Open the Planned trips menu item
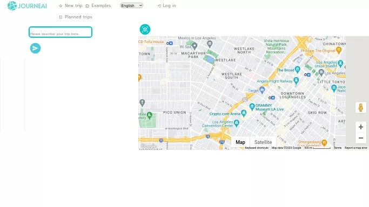Image resolution: width=369 pixels, height=207 pixels. tap(76, 17)
